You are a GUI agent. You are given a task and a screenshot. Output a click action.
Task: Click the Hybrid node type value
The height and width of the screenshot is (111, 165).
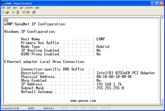[x=103, y=47]
